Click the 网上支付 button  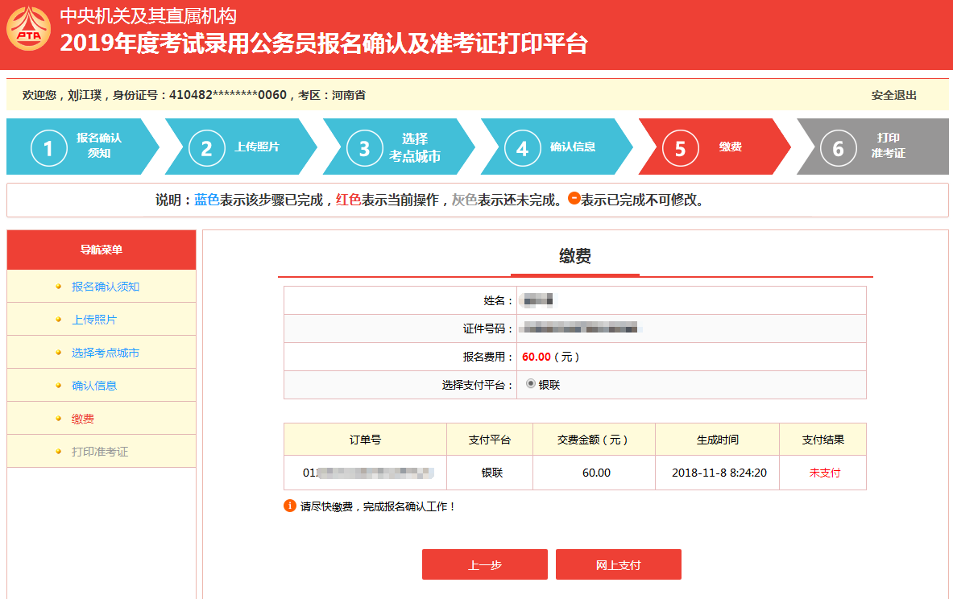coord(618,564)
